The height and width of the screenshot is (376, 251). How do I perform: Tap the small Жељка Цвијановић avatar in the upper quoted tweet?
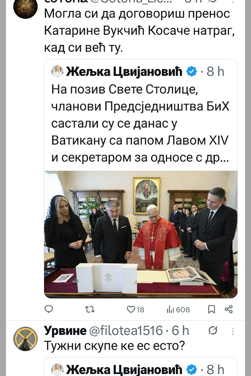(57, 71)
